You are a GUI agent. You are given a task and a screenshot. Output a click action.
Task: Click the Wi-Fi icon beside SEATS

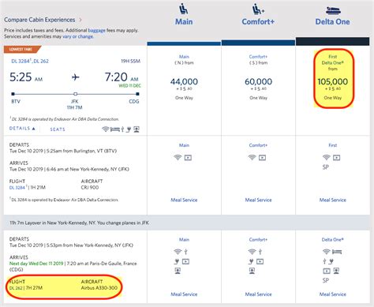pos(106,129)
